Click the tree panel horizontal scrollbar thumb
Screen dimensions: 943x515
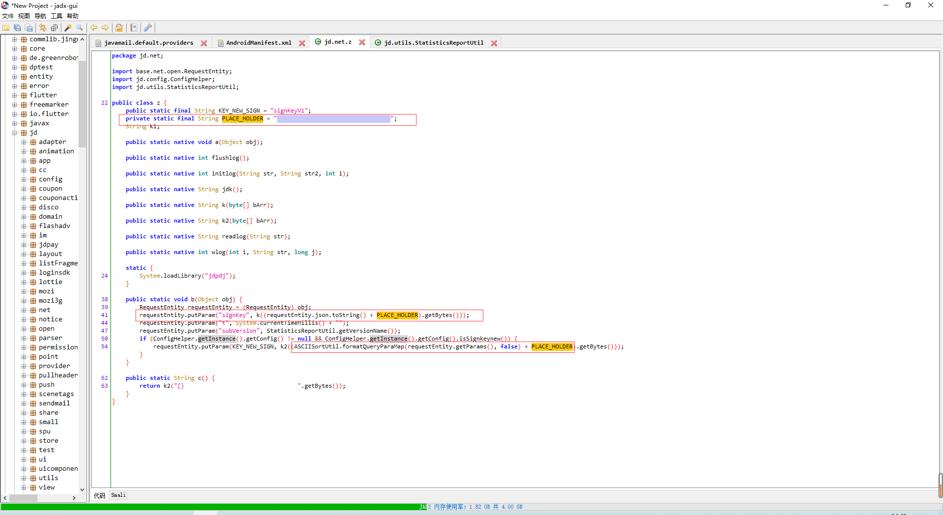23,498
